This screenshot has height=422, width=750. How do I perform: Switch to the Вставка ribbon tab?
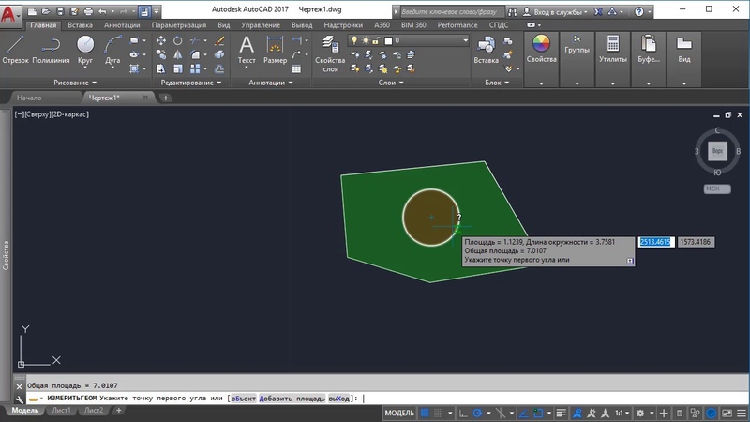(x=80, y=25)
